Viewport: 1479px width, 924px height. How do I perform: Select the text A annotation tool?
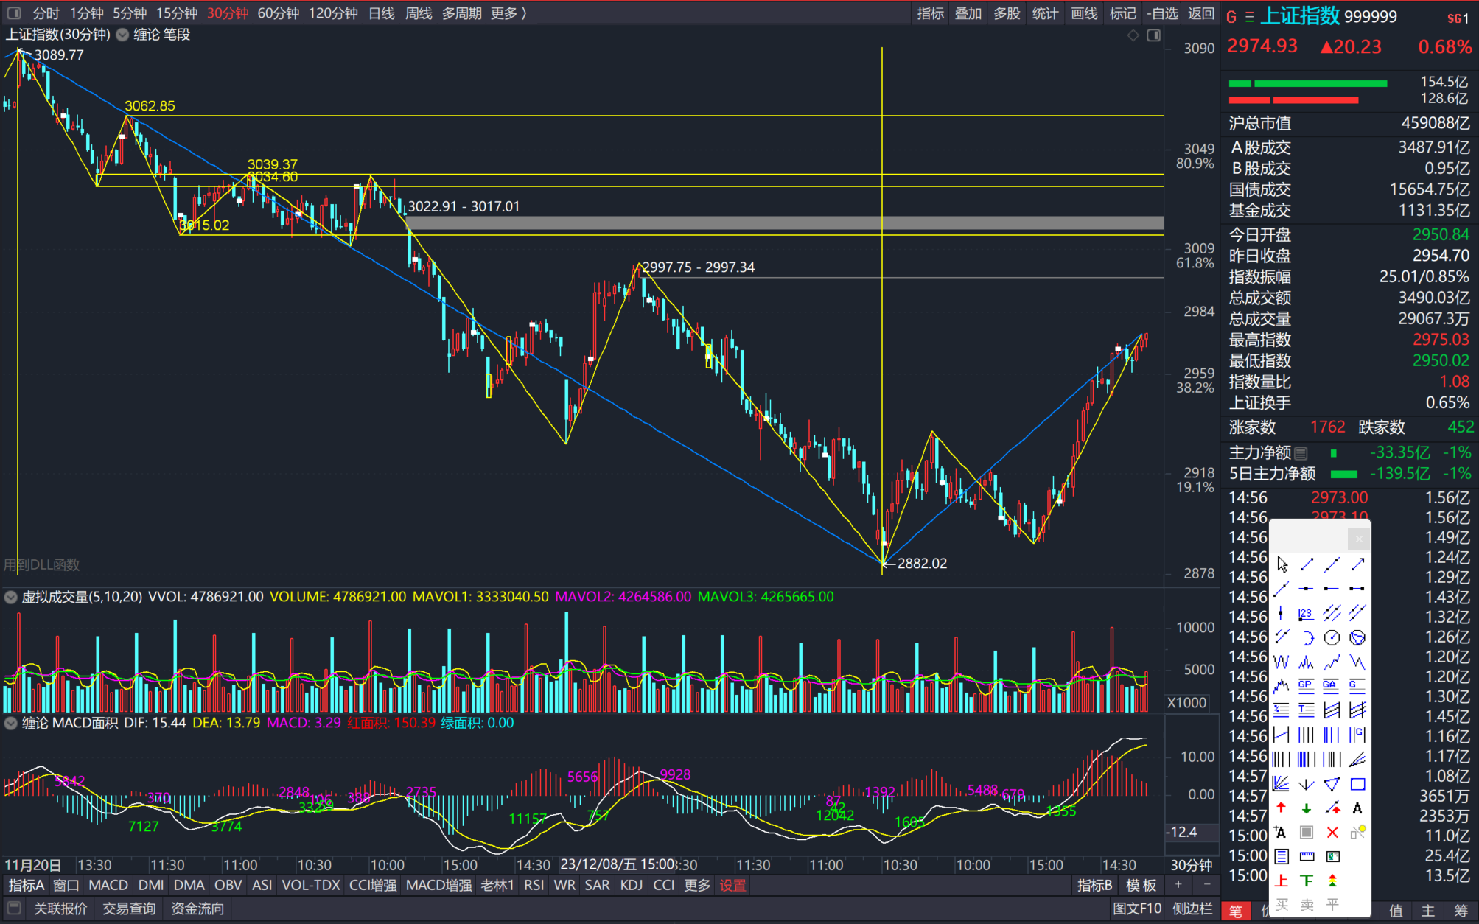(x=1357, y=808)
